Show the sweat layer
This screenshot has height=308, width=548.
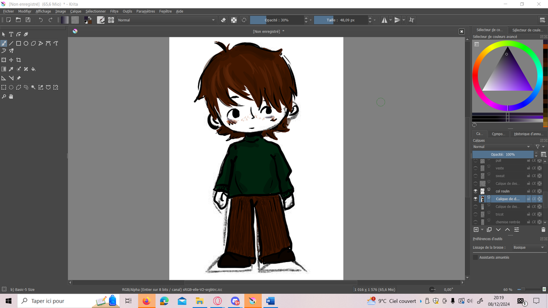[475, 175]
